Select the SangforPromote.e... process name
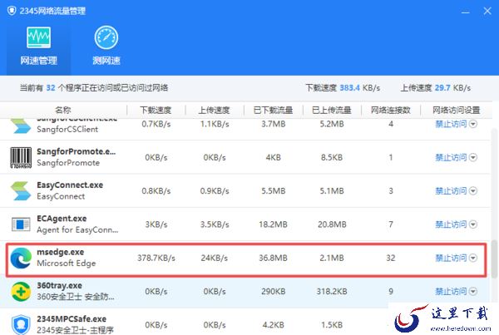The height and width of the screenshot is (335, 499). coord(76,151)
